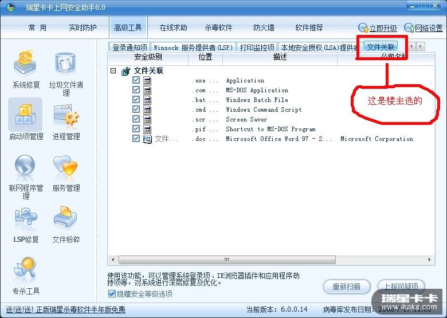This screenshot has width=447, height=318.
Task: Uncheck the .com MS-DOS Application checkbox
Action: 136,90
